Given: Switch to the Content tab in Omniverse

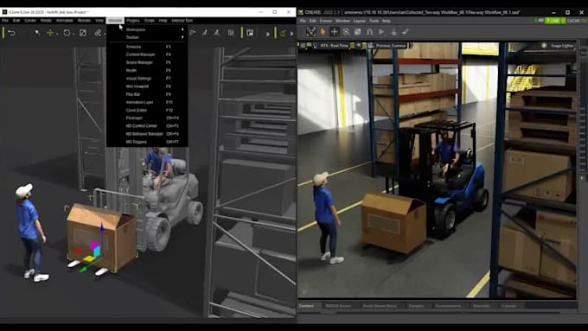Looking at the screenshot, I should point(306,306).
